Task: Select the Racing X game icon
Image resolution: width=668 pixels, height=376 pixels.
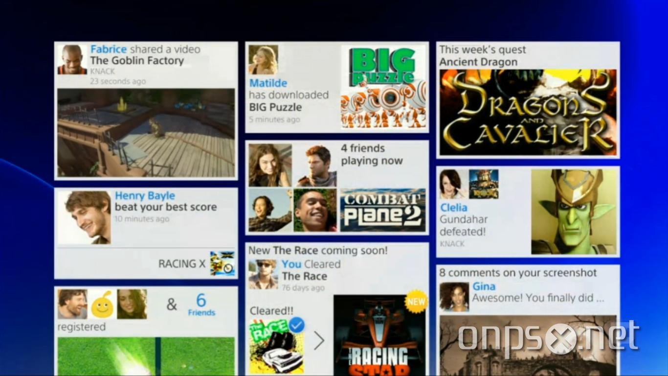Action: pos(222,264)
